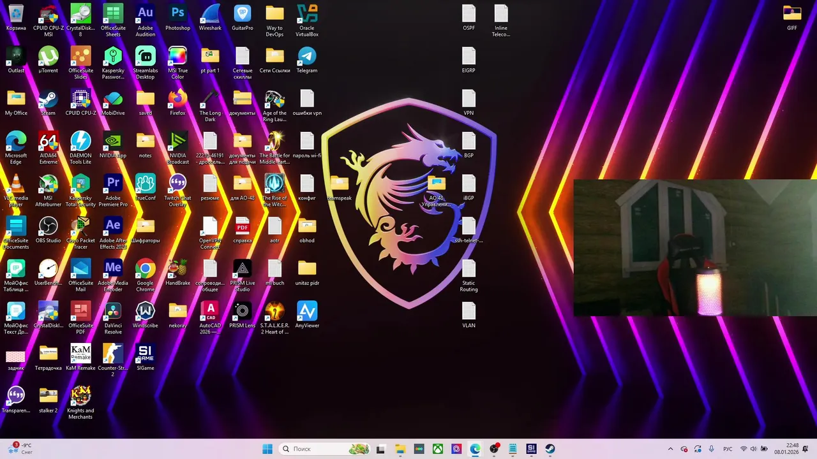
Task: Open Task View from the taskbar
Action: click(x=380, y=449)
